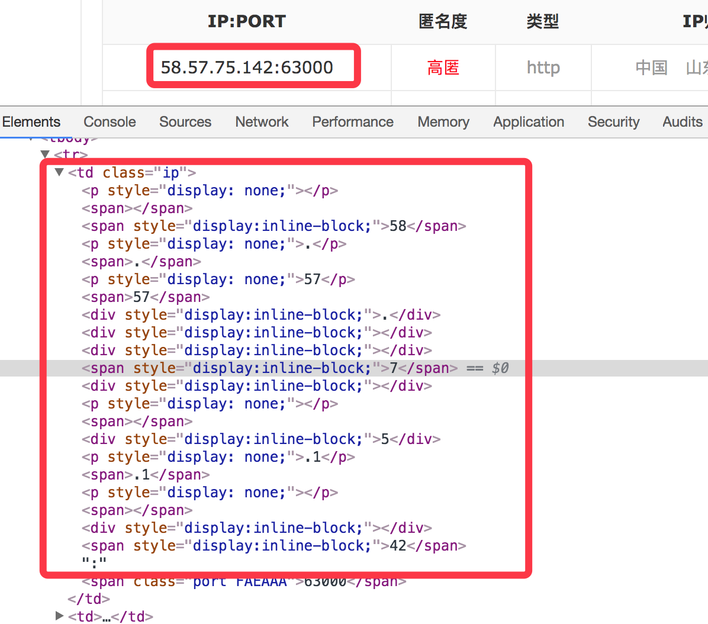Screen dimensions: 708x624
Task: Select the span element containing 42
Action: pos(273,546)
